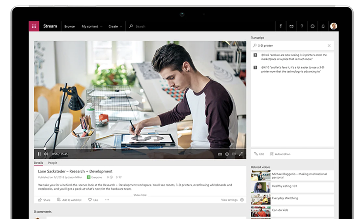This screenshot has height=219, width=362.
Task: Open the Everyday stretching title
Action: [x=285, y=198]
